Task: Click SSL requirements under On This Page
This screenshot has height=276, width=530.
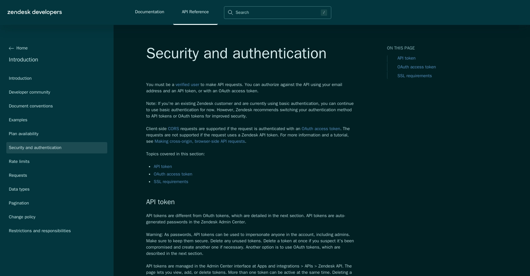Action: (x=415, y=76)
